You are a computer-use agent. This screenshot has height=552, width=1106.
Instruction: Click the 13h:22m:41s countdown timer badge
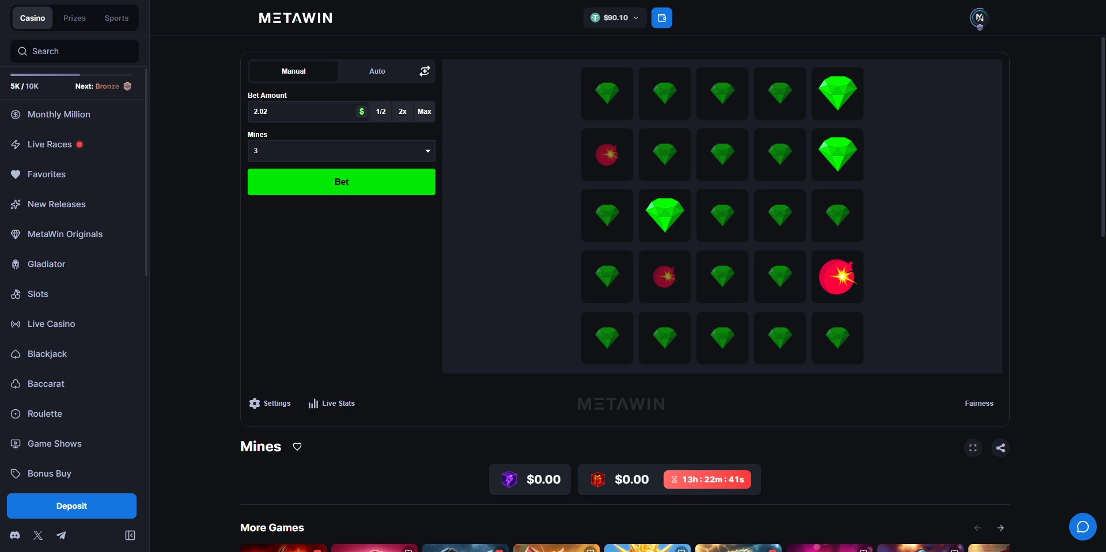click(707, 479)
